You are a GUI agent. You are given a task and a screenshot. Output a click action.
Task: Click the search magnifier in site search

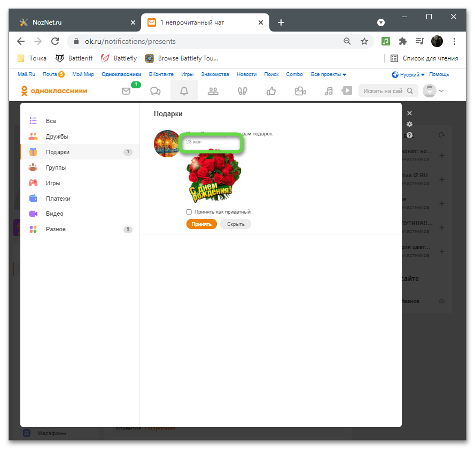click(x=410, y=91)
